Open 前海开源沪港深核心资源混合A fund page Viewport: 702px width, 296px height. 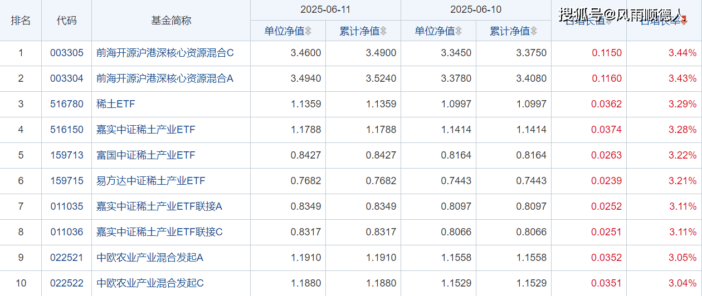pyautogui.click(x=165, y=79)
